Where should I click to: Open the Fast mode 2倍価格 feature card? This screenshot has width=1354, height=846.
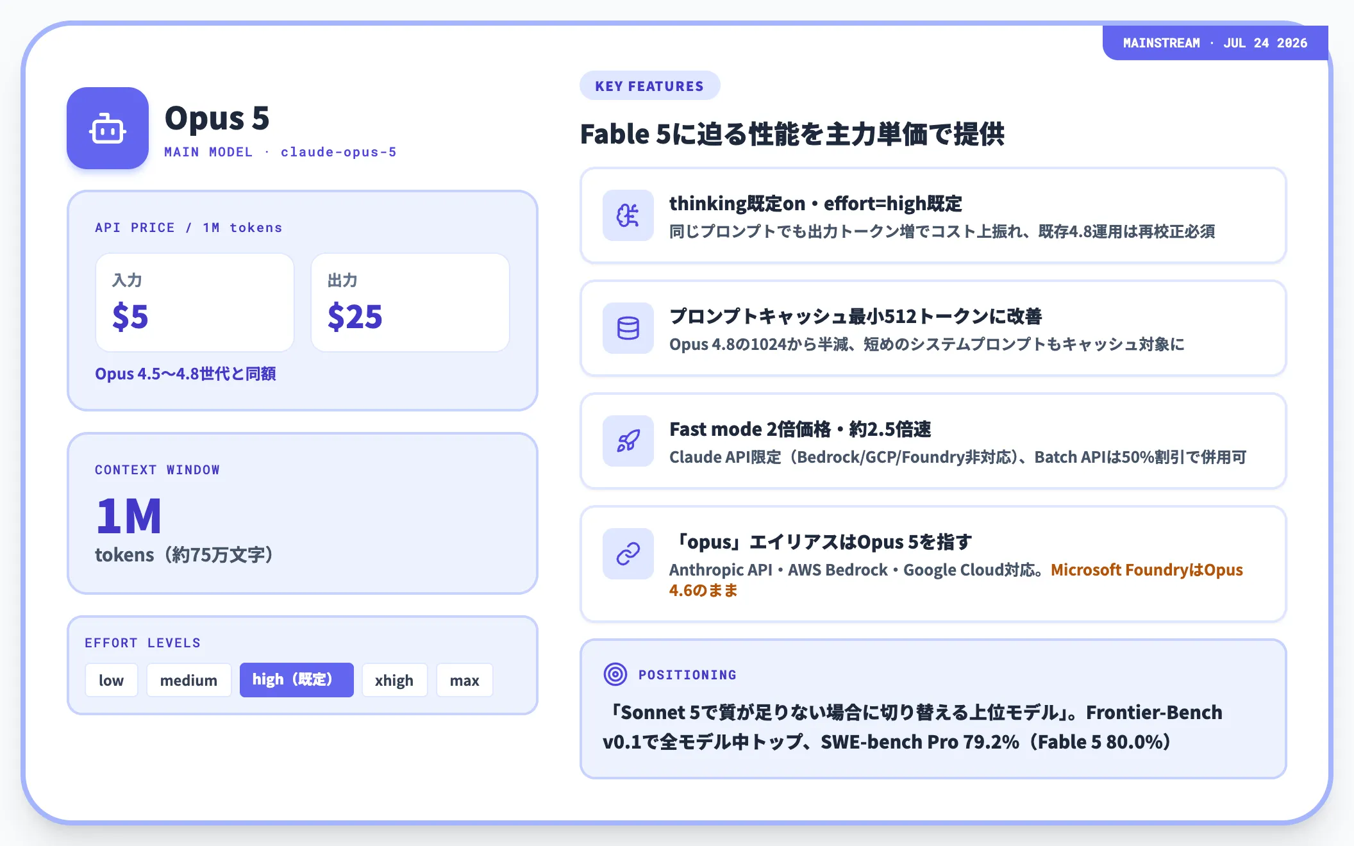click(x=933, y=441)
